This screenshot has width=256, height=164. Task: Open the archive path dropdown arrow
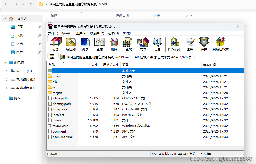tap(242, 57)
